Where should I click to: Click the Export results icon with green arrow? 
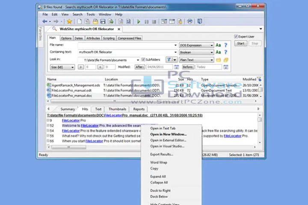[111, 21]
